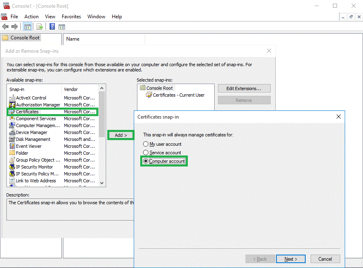This screenshot has width=363, height=268.
Task: Select the ActiveX Control snap-in icon
Action: [12, 98]
